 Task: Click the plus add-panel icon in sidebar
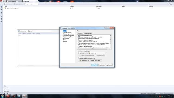1,22
